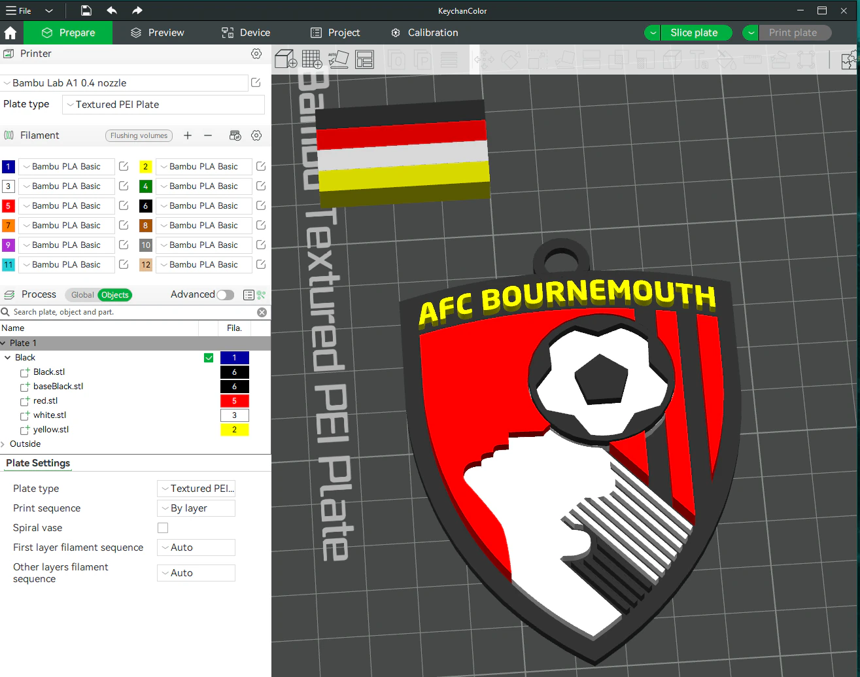Open filament 6 Bambu PLA Basic dropdown

pos(204,205)
